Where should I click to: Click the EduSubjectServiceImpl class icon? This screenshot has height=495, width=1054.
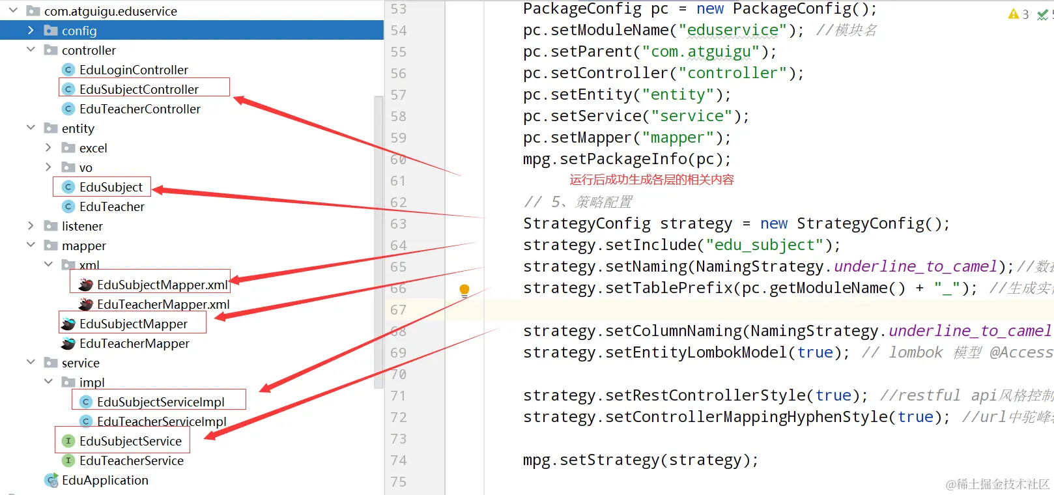pos(86,402)
